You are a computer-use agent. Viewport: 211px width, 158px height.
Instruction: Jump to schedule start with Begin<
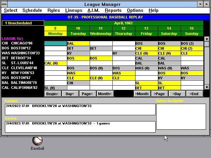[52, 94]
